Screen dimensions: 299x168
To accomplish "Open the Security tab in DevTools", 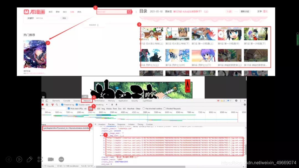I will (x=135, y=101).
